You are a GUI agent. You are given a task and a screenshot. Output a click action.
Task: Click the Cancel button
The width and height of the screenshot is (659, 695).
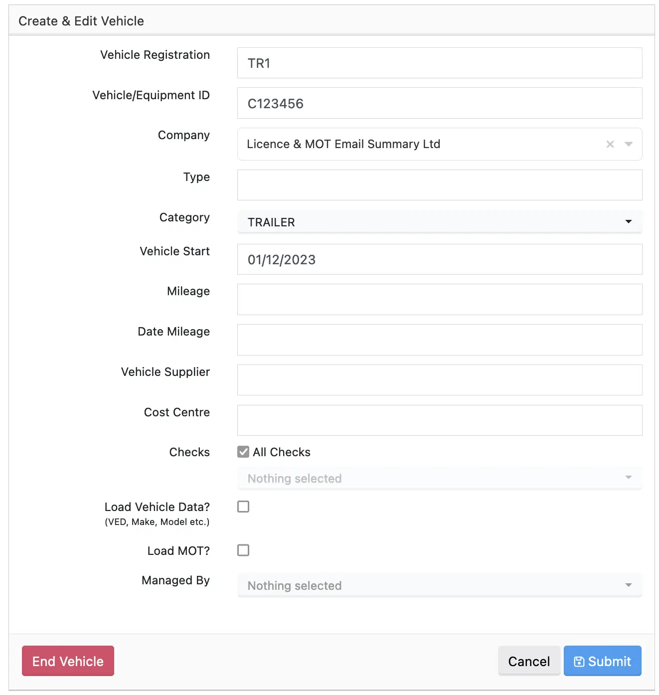(528, 661)
